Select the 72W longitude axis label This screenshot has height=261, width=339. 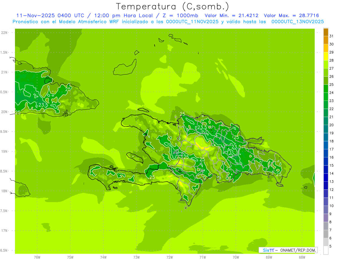(169, 257)
